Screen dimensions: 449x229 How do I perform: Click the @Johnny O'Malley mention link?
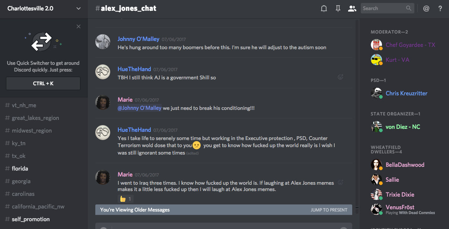140,108
